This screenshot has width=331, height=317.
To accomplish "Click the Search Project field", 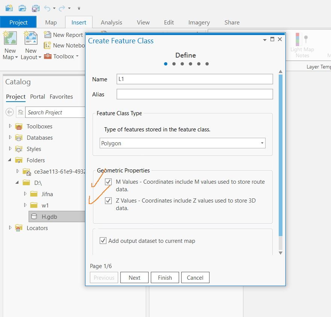I will click(x=55, y=112).
